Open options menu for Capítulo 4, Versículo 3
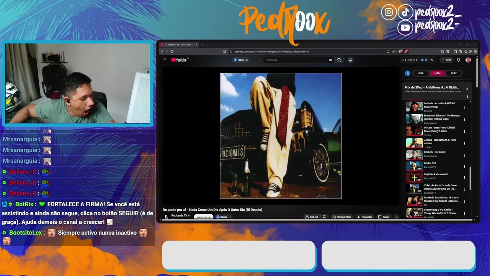Image resolution: width=490 pixels, height=276 pixels. (x=465, y=177)
